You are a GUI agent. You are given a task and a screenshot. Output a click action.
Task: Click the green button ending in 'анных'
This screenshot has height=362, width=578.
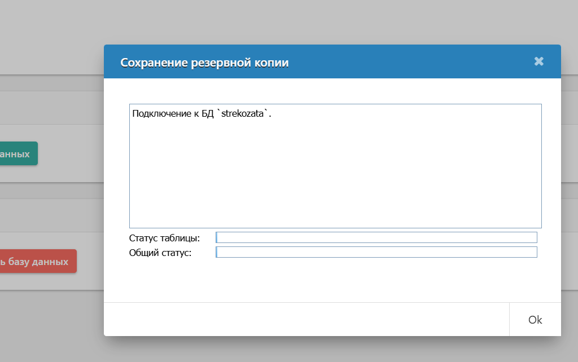click(x=18, y=153)
